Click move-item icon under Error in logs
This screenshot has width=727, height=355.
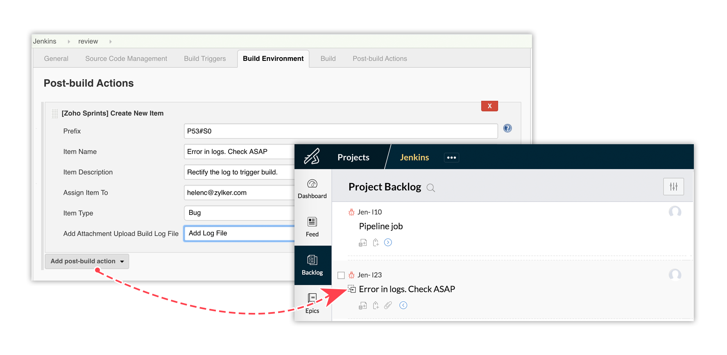pyautogui.click(x=376, y=306)
